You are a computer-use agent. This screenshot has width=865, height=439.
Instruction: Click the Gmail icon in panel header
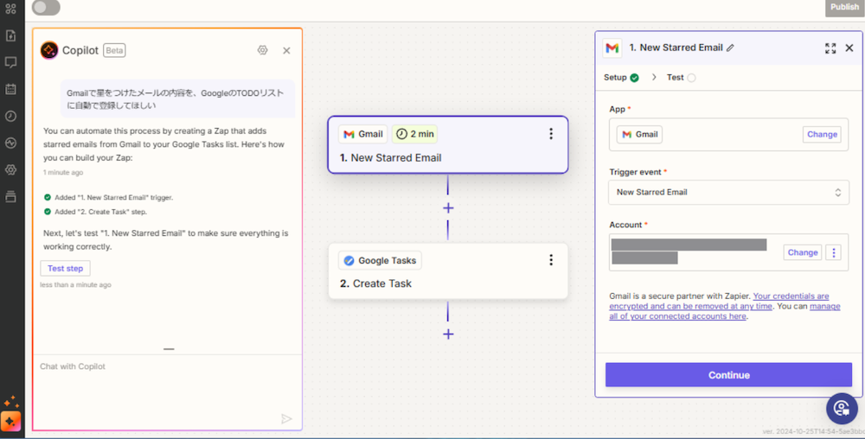[x=612, y=48]
